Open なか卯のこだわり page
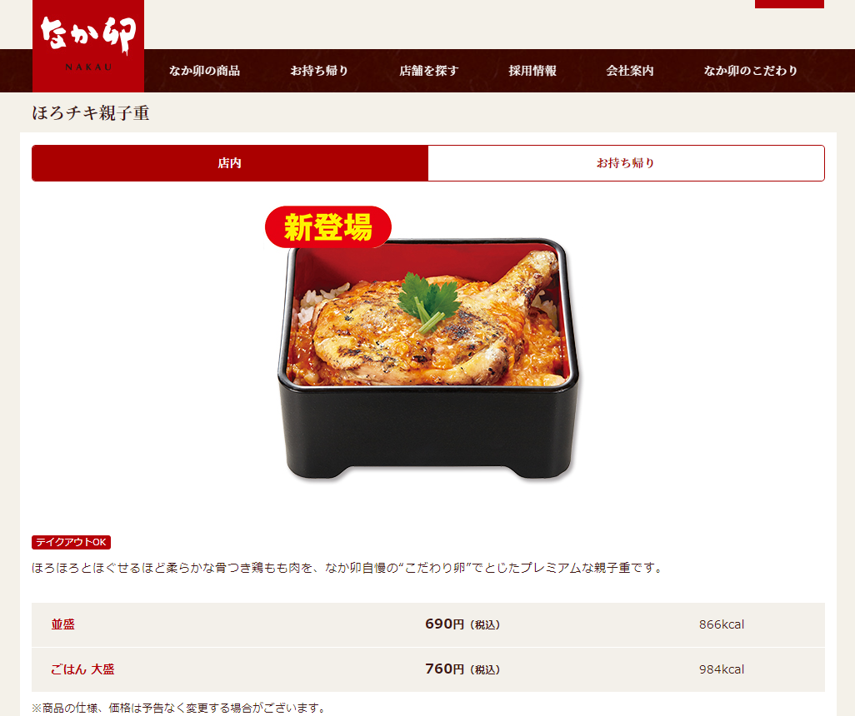This screenshot has width=855, height=716. pyautogui.click(x=751, y=71)
